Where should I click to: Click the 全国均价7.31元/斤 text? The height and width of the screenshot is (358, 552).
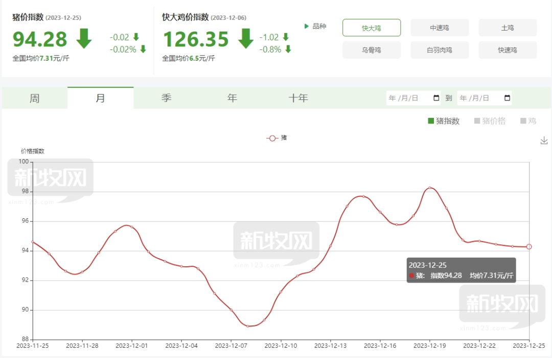(41, 58)
